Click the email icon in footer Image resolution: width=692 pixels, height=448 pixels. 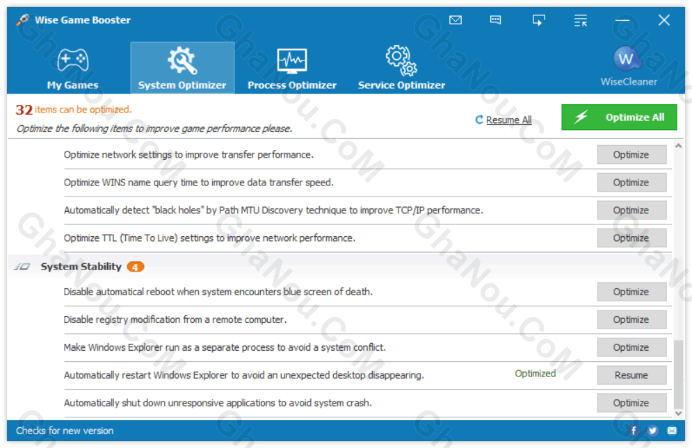672,431
